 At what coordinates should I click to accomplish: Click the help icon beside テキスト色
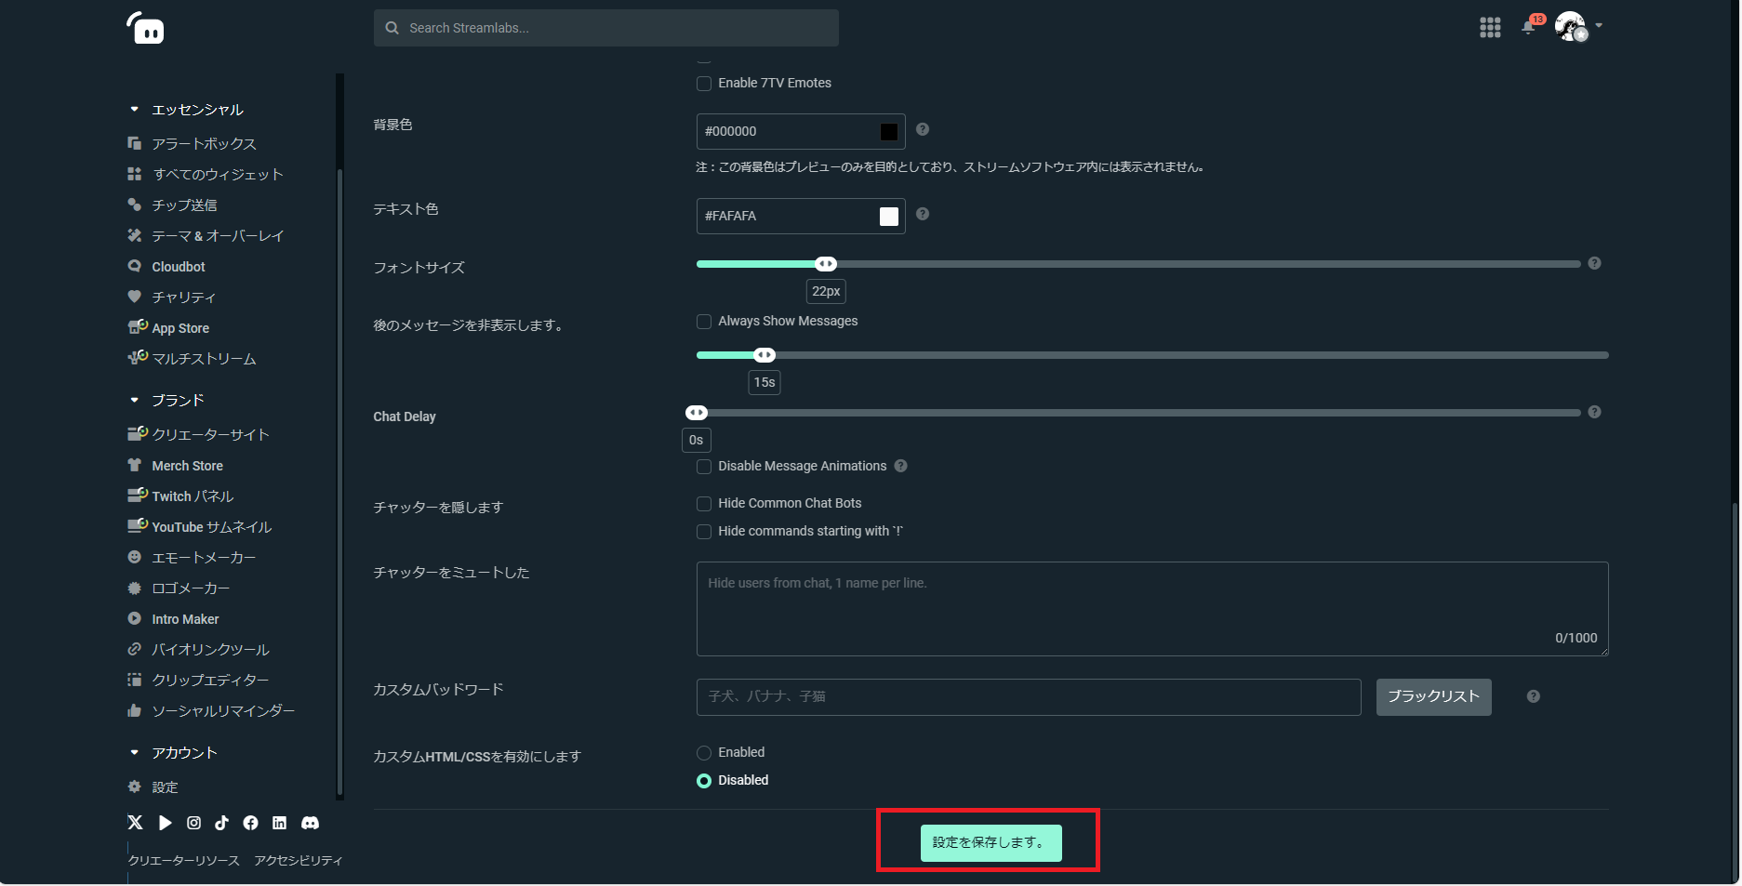point(923,214)
